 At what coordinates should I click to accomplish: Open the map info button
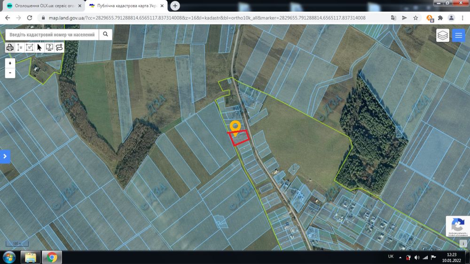pos(463,243)
